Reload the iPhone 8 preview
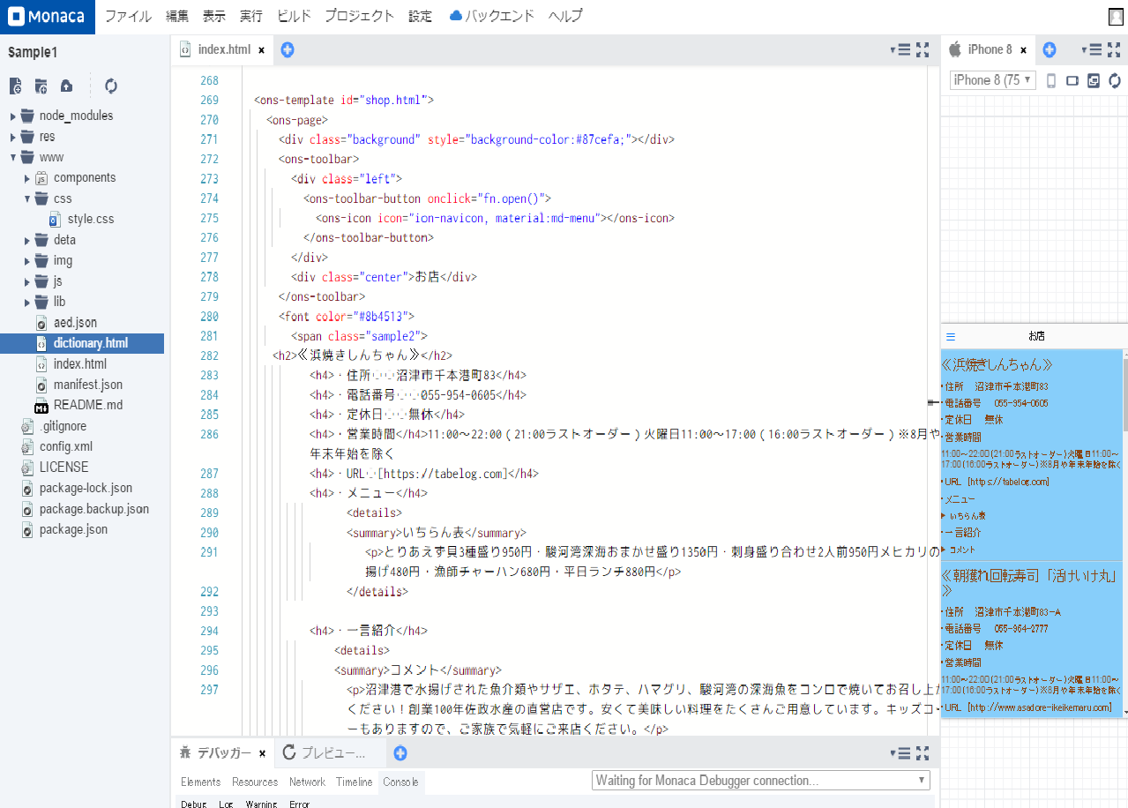Image resolution: width=1128 pixels, height=808 pixels. [1113, 80]
